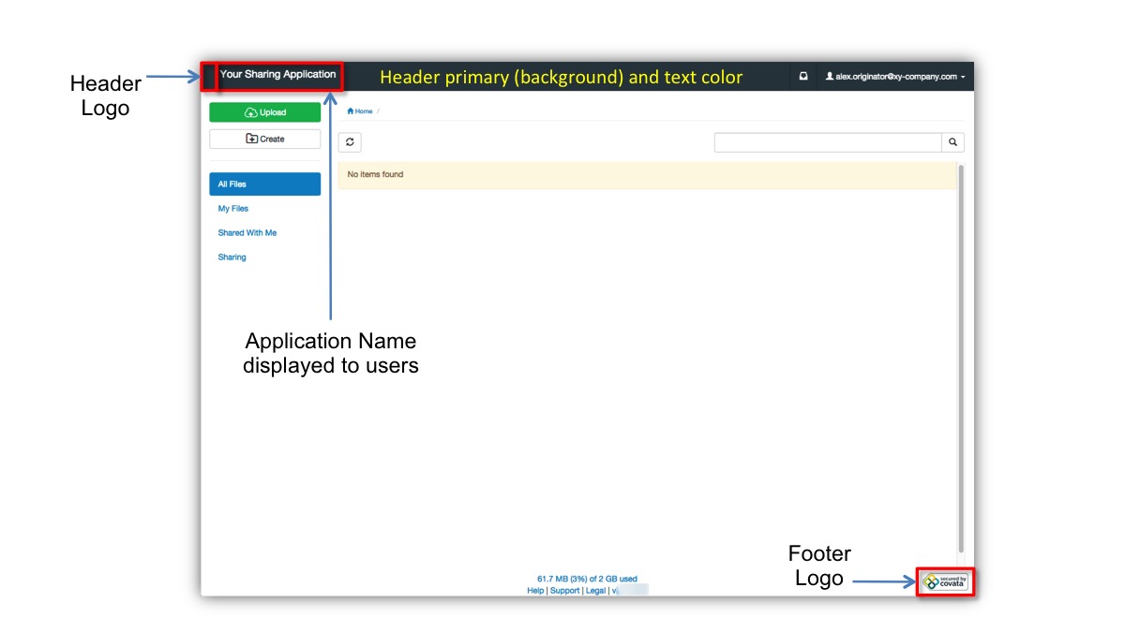Expand the account dropdown for alex.originator

tap(962, 77)
